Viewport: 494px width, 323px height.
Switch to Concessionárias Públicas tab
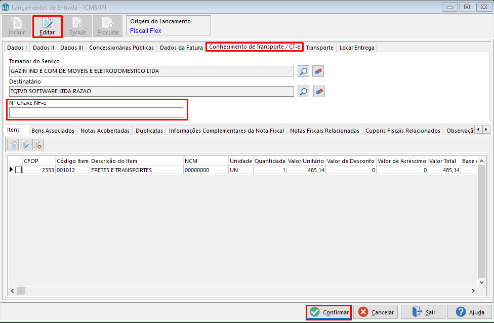[x=121, y=48]
